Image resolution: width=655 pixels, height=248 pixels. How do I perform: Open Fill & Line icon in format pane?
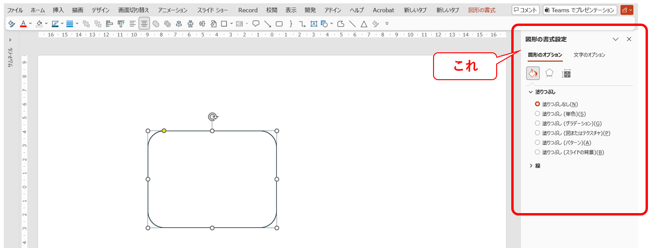(x=533, y=73)
